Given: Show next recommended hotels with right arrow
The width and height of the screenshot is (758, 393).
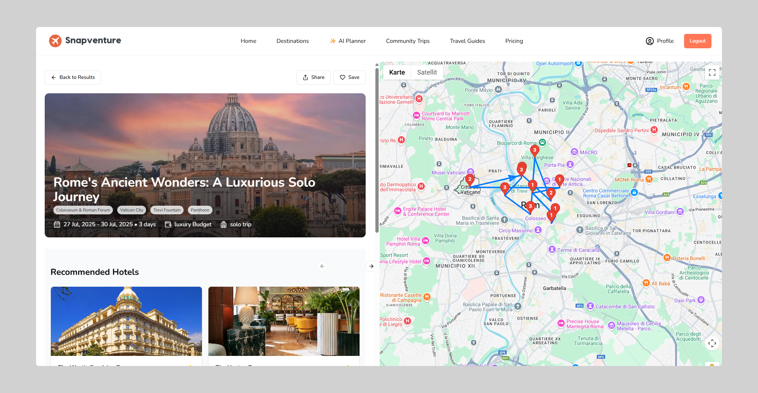Looking at the screenshot, I should pyautogui.click(x=371, y=266).
